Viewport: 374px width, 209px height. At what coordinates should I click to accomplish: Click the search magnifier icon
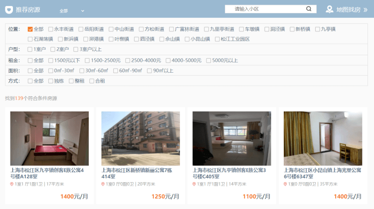tap(309, 9)
